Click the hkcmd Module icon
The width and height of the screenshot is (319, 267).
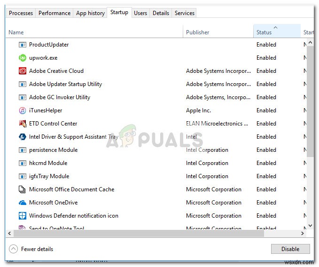23,163
